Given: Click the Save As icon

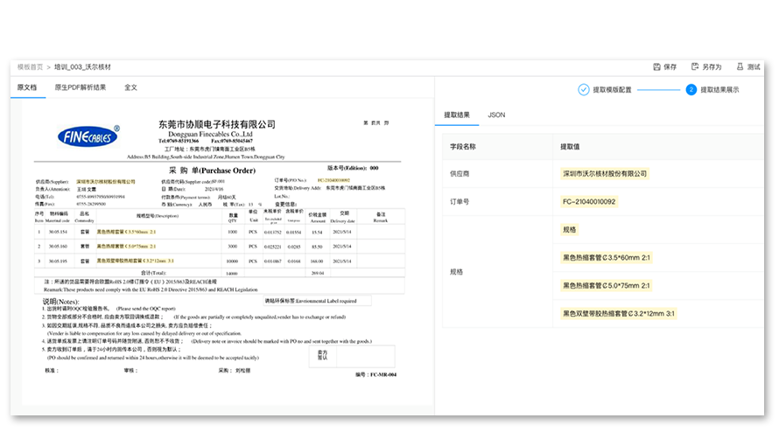Looking at the screenshot, I should coord(695,66).
